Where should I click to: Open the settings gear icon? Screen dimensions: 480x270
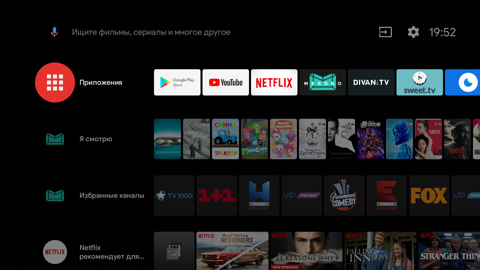[413, 32]
